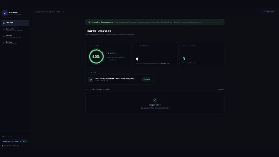Click the Settings gear icon in sidebar
279x157 pixels.
point(3,43)
